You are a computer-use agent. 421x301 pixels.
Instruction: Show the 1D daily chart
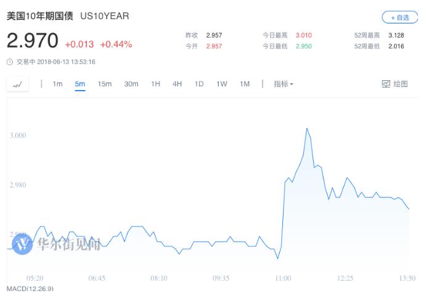(x=199, y=84)
